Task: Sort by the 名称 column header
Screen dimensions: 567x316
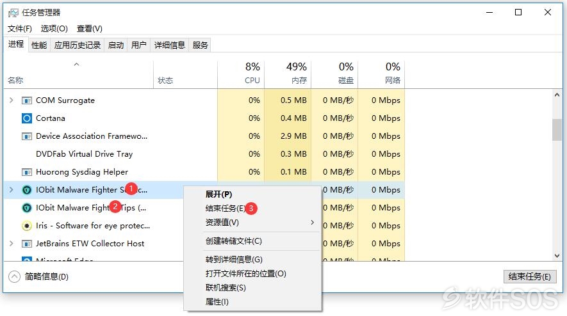Action: click(78, 75)
